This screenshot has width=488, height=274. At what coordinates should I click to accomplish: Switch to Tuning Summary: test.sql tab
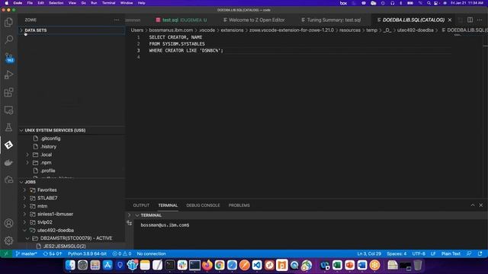331,20
